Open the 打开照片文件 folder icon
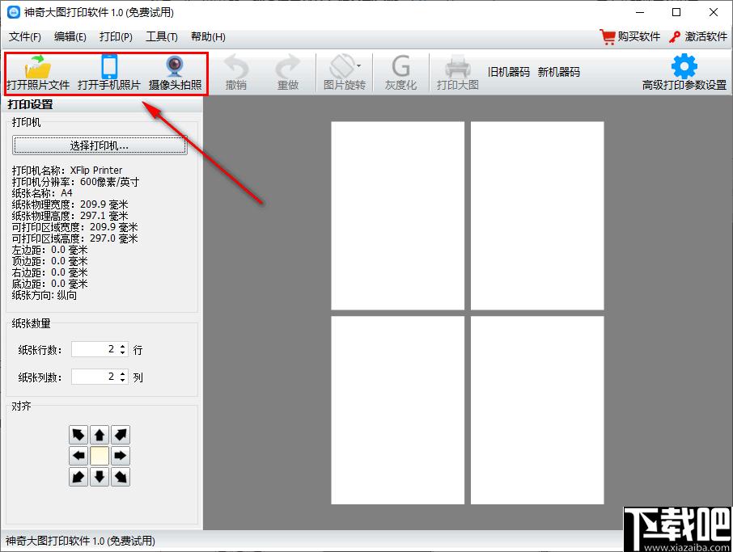Image resolution: width=733 pixels, height=552 pixels. coord(38,66)
